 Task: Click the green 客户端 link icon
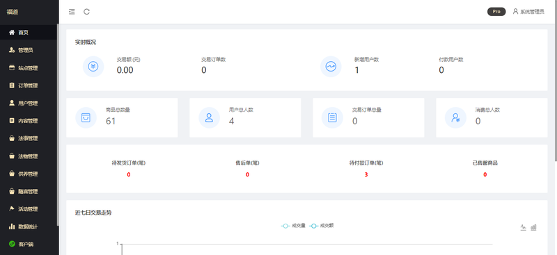12,244
